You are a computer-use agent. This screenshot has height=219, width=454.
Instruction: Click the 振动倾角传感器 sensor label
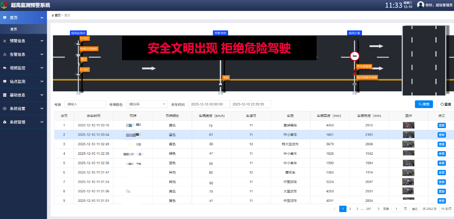[x=366, y=77]
